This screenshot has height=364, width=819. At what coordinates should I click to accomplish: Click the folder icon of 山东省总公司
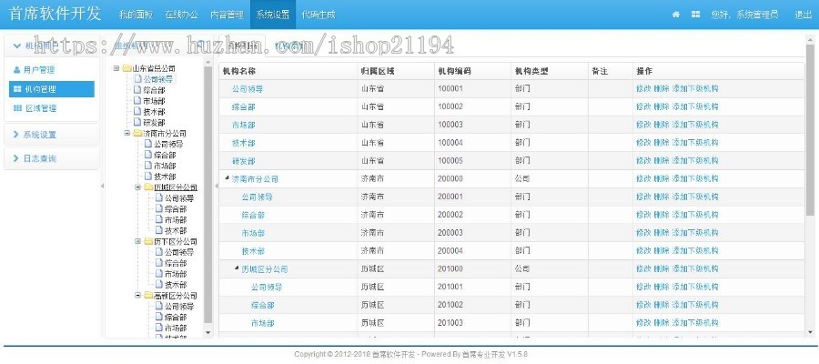126,68
